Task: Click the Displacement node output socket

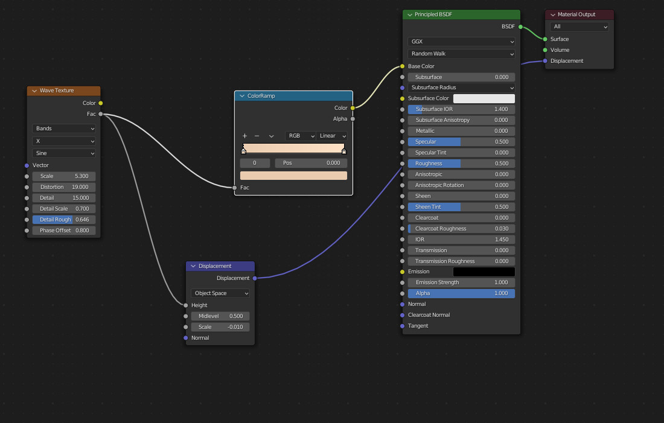Action: point(255,278)
